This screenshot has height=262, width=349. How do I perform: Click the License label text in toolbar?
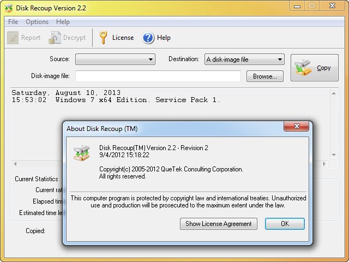pyautogui.click(x=123, y=38)
